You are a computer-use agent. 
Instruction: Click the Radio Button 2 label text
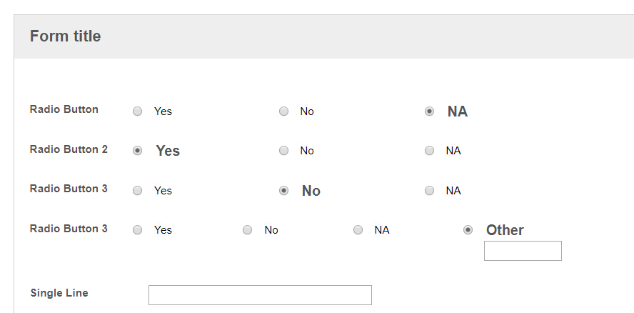pos(69,149)
